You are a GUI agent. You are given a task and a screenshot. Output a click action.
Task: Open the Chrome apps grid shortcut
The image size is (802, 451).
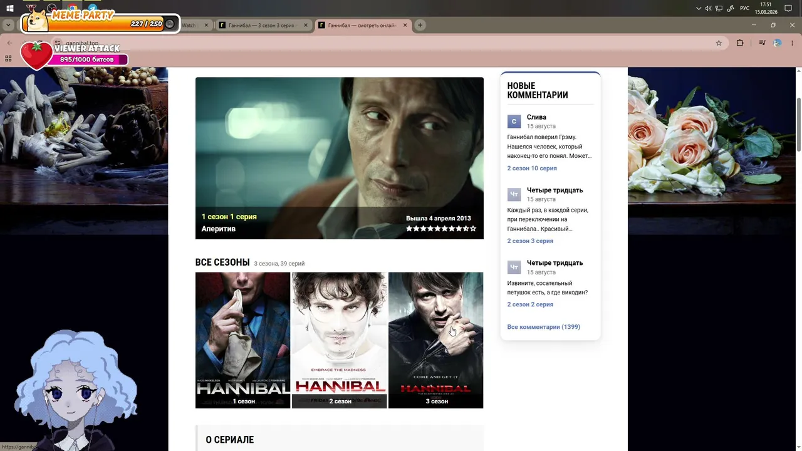(x=8, y=59)
